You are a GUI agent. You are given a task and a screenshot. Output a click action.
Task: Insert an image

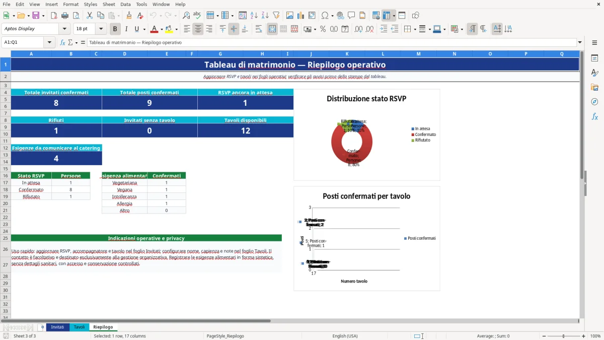[x=290, y=16]
